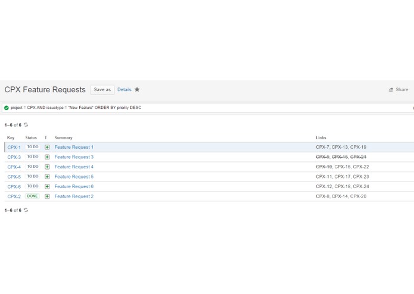The height and width of the screenshot is (294, 414).
Task: Click the Share button label
Action: [x=402, y=90]
